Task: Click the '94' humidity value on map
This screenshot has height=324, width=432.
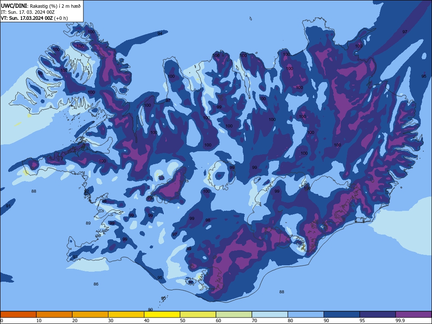Action: click(x=160, y=34)
